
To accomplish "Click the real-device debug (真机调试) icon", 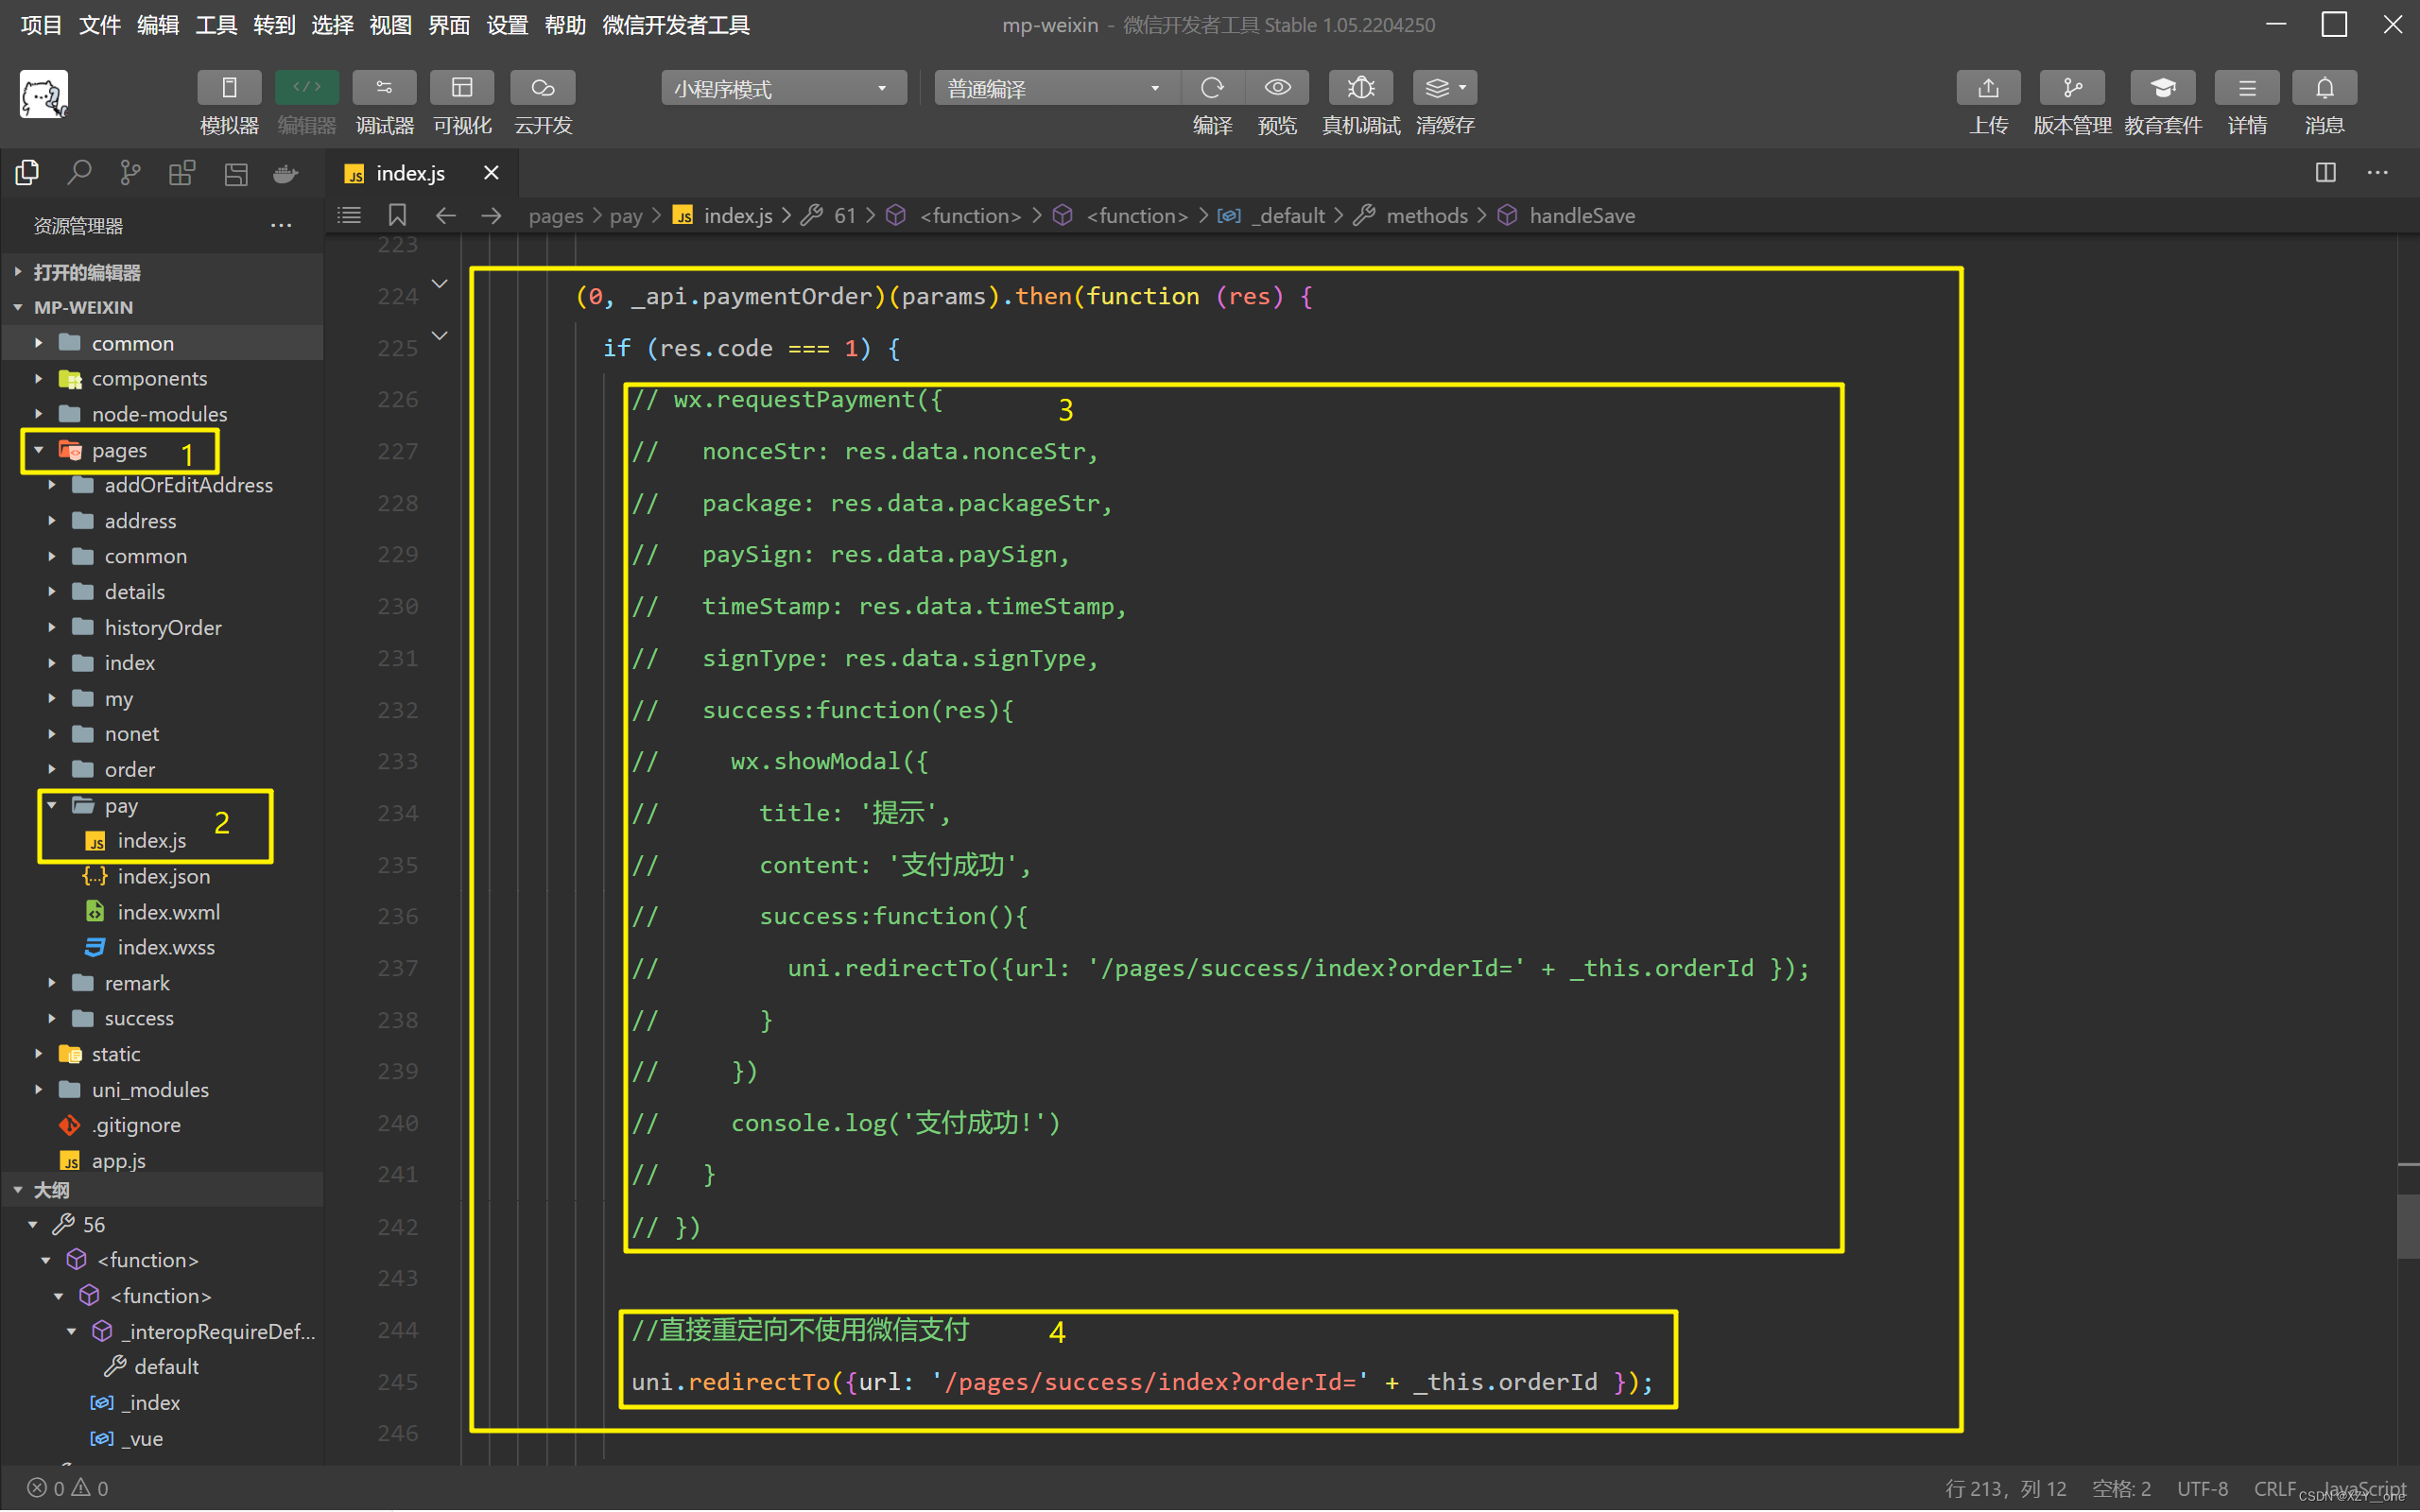I will [x=1360, y=88].
